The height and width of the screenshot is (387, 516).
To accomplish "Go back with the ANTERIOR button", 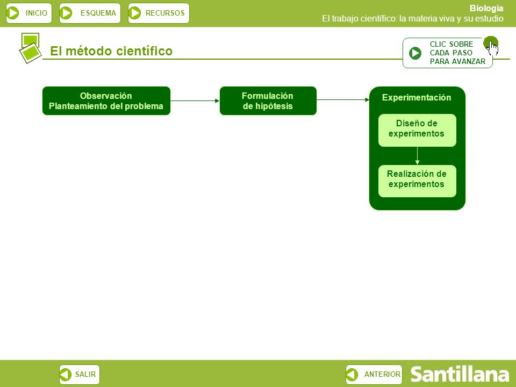I will 374,375.
